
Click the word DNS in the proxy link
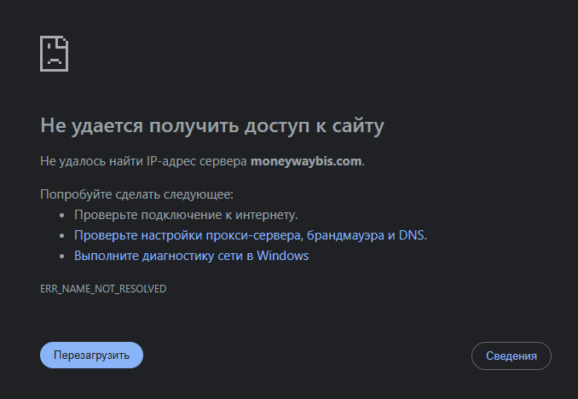[x=411, y=235]
